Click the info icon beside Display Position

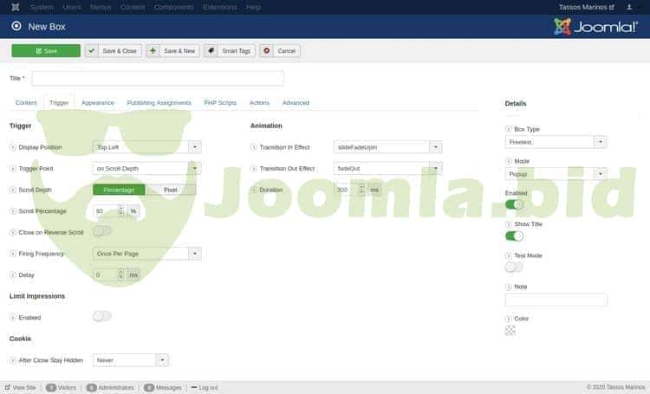tap(13, 147)
